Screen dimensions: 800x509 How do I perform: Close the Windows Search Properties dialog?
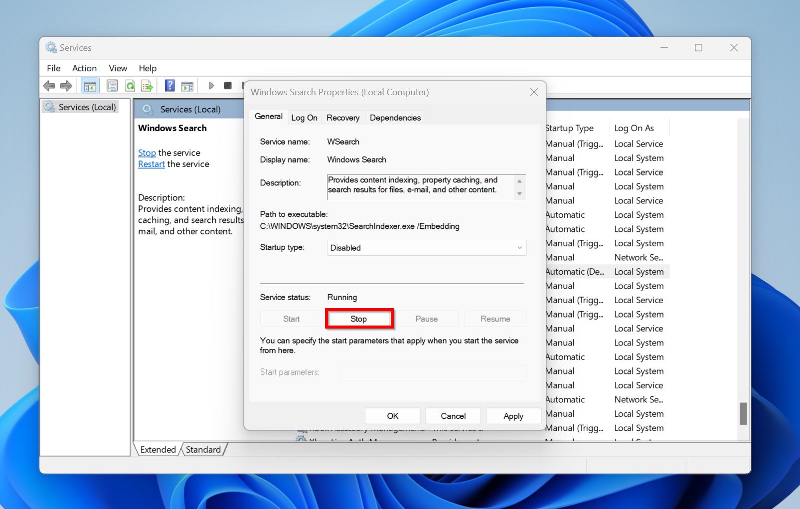click(x=534, y=92)
